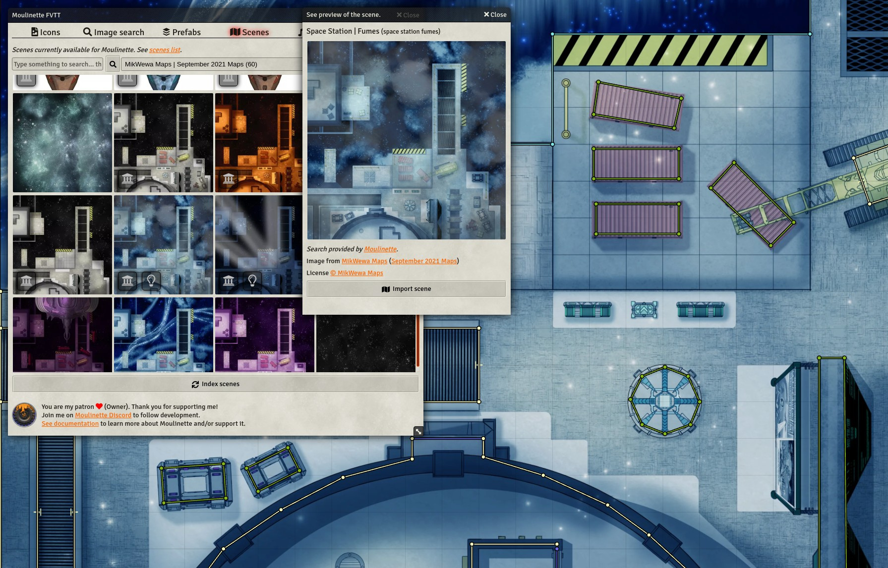The width and height of the screenshot is (888, 568).
Task: Click the '© MikWewa Maps' license link
Action: pyautogui.click(x=356, y=273)
